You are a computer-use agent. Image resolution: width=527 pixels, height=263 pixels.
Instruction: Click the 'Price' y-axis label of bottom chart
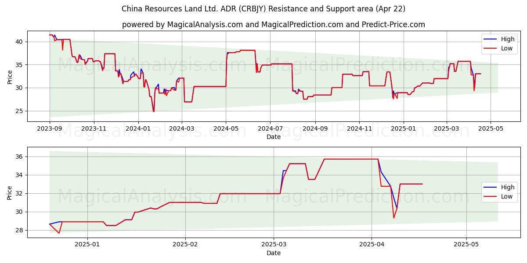(10, 192)
